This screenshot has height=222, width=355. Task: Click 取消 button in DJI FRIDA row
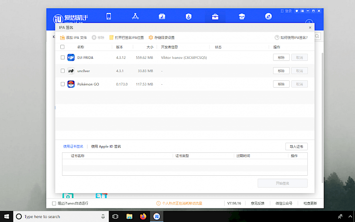pyautogui.click(x=299, y=57)
